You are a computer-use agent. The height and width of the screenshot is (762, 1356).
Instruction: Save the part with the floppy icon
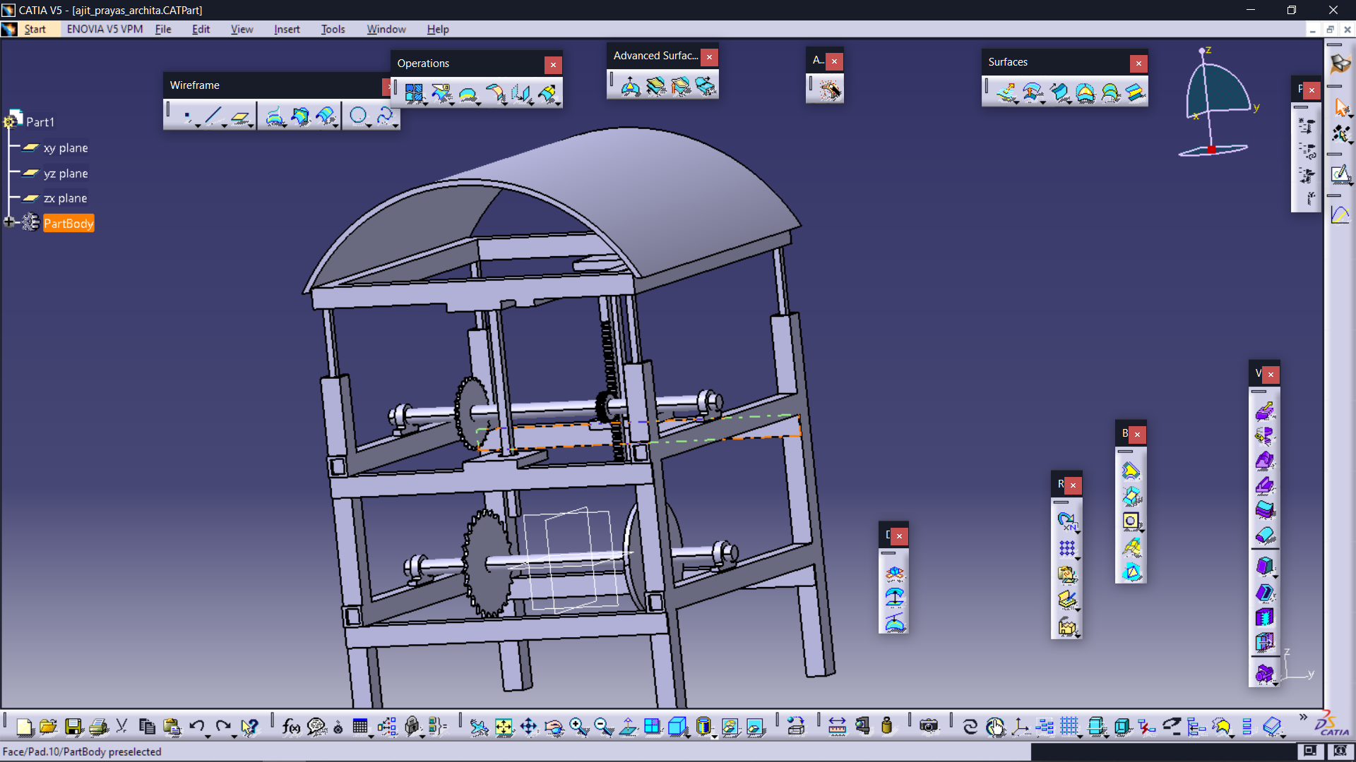pyautogui.click(x=73, y=726)
